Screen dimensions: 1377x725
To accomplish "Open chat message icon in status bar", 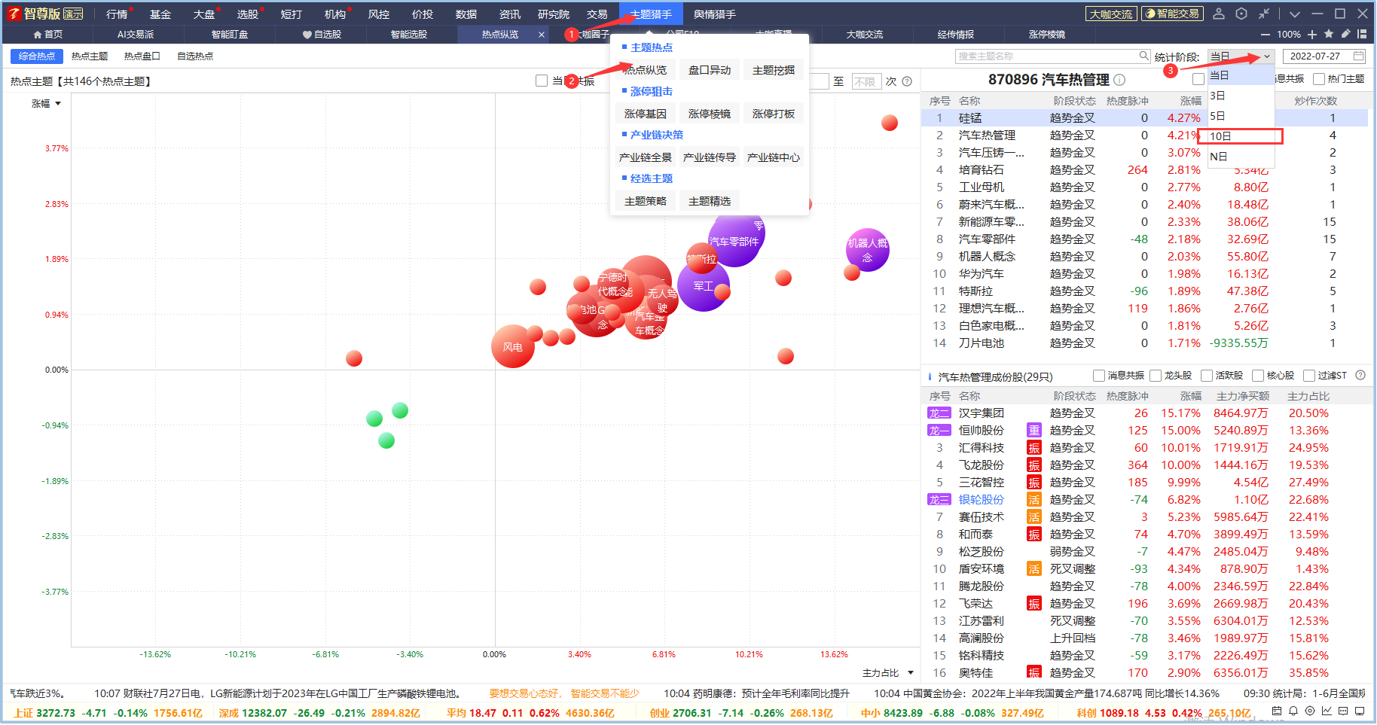I will tap(1343, 711).
